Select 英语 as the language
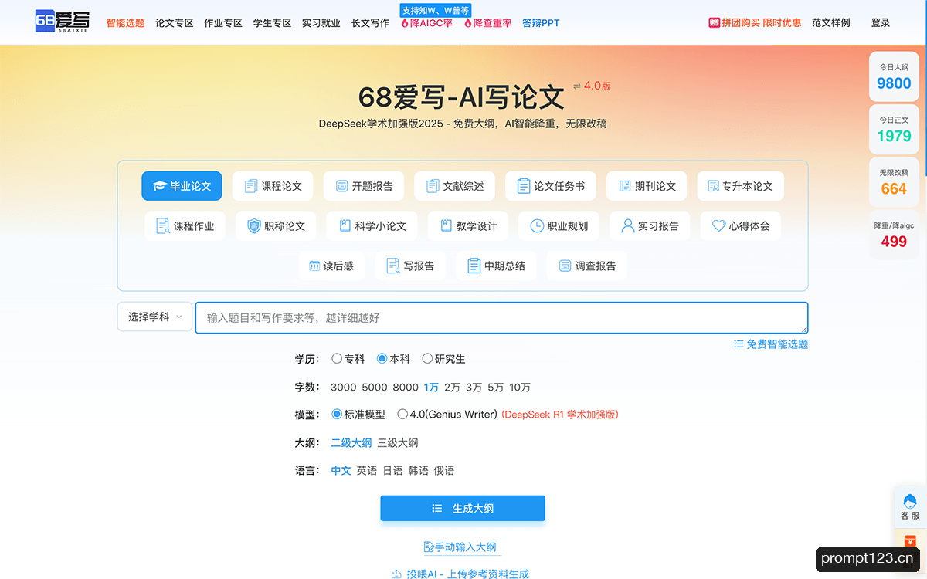The width and height of the screenshot is (927, 579). [367, 471]
